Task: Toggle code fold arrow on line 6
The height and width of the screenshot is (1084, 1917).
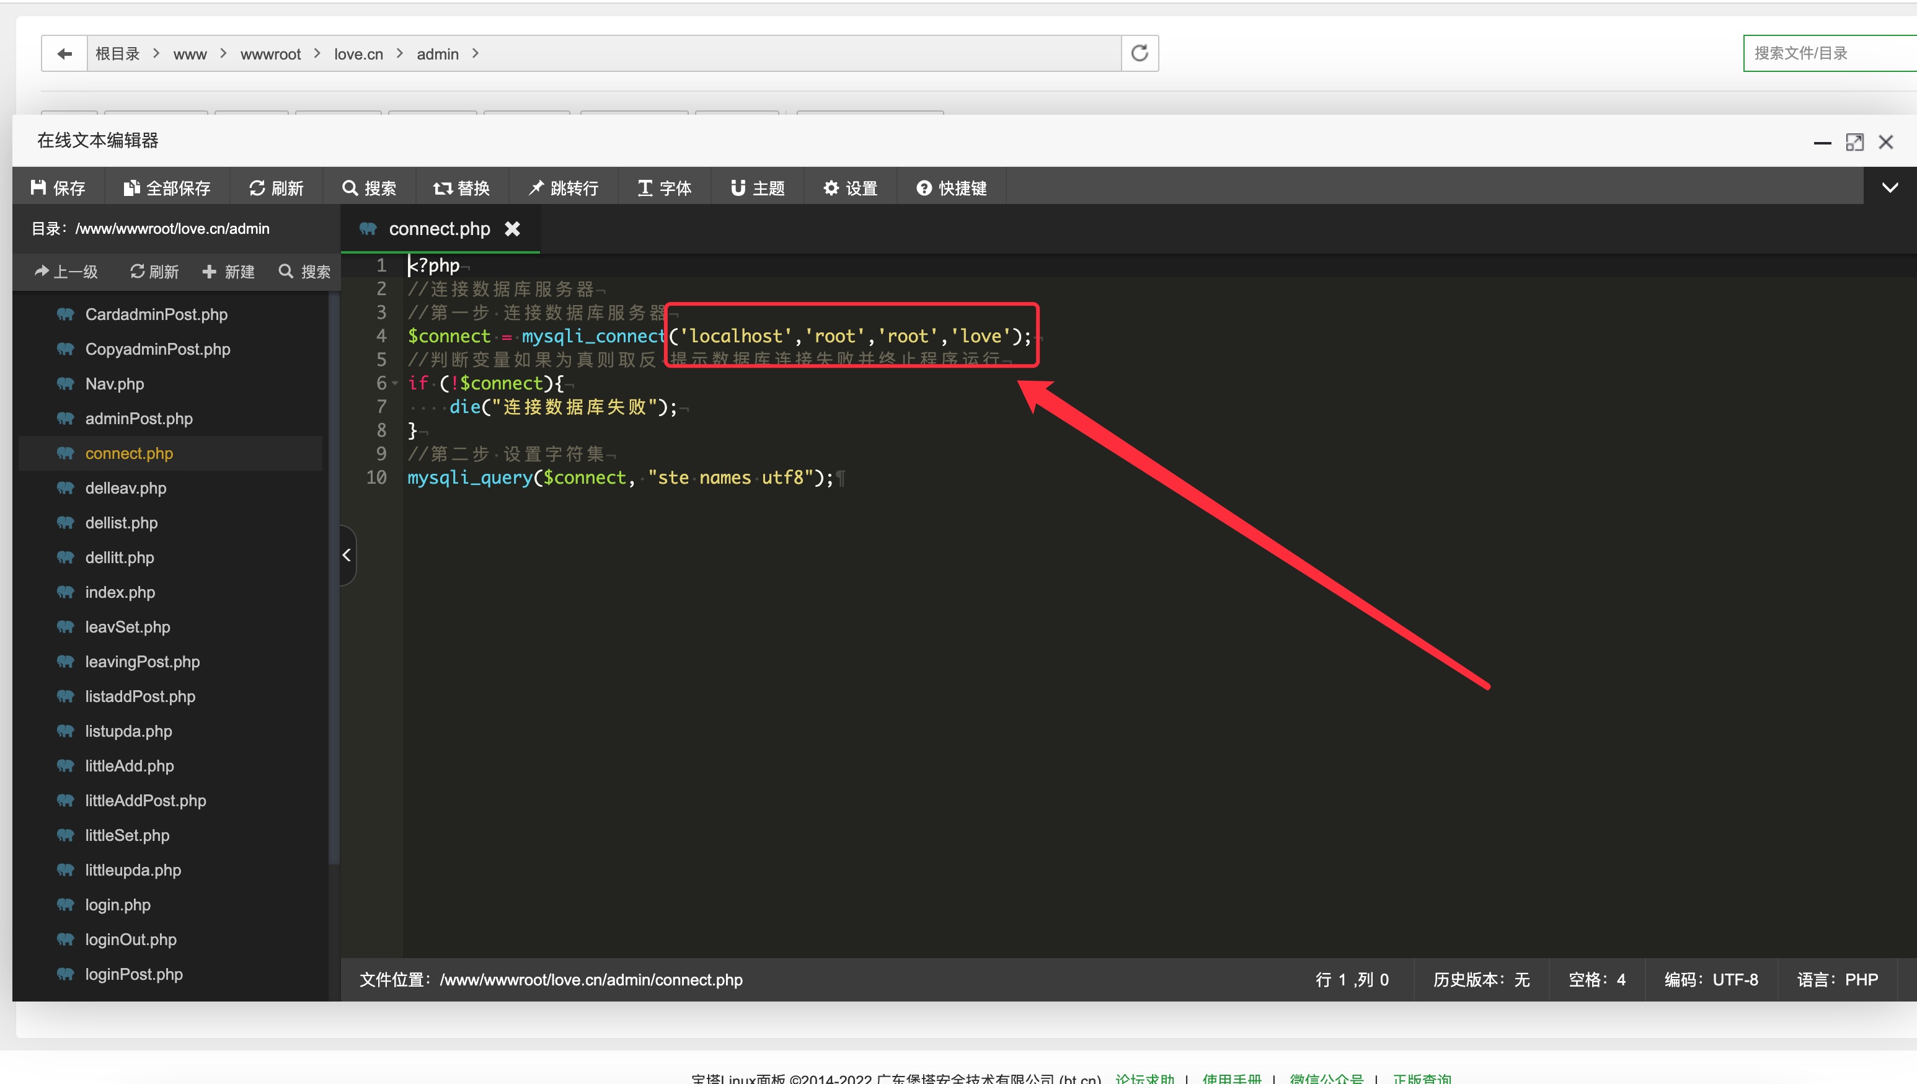Action: point(395,383)
